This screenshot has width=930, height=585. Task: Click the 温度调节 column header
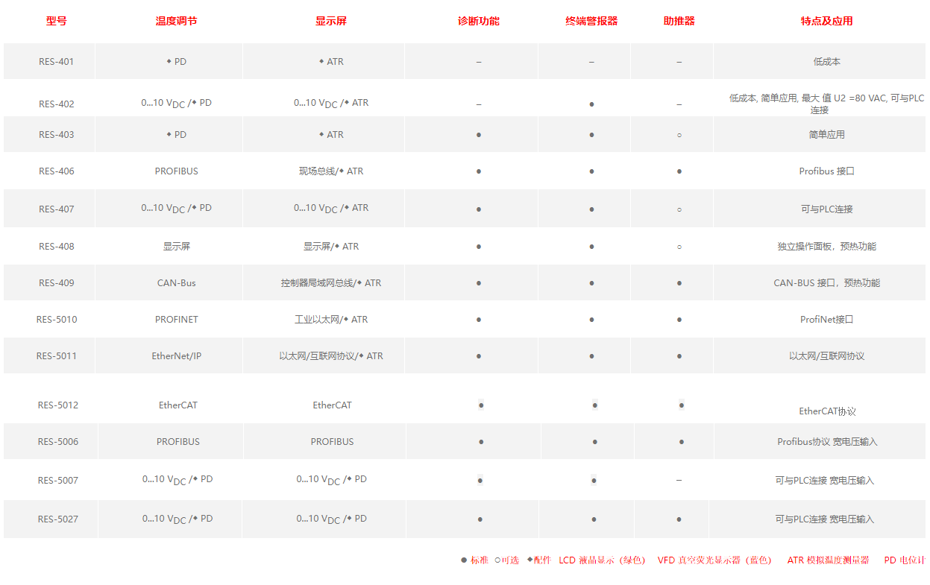[x=176, y=21]
